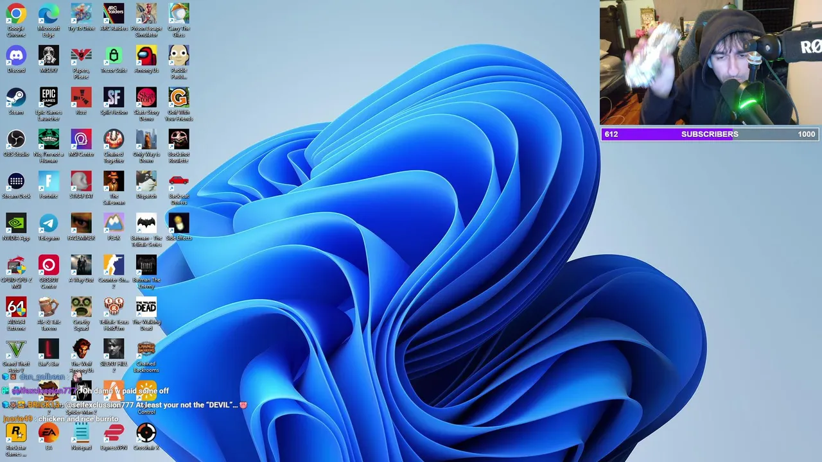822x462 pixels.
Task: Click the ExpressVPN icon
Action: coord(114,438)
